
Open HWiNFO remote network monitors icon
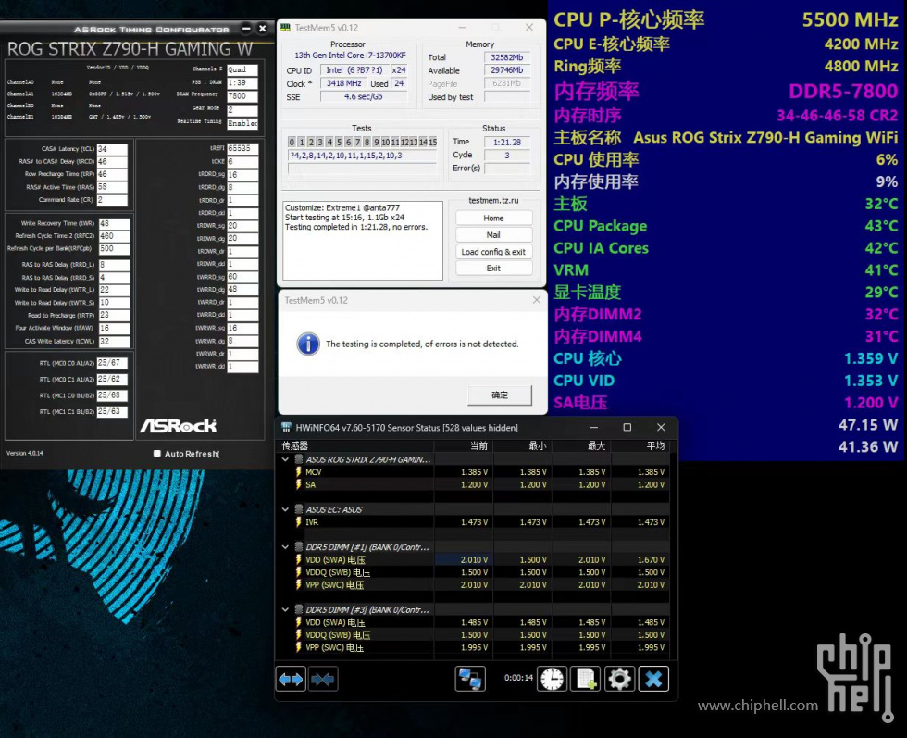pos(470,679)
